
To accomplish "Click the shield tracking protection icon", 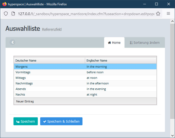I will coord(6,14).
